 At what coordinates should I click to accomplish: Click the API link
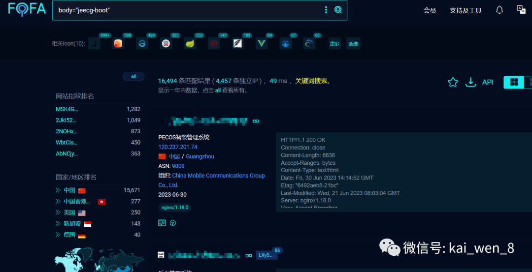point(488,82)
